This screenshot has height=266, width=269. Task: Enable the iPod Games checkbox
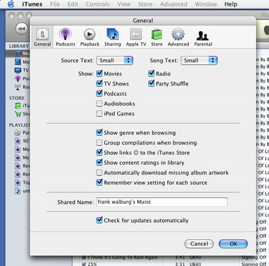pos(99,114)
